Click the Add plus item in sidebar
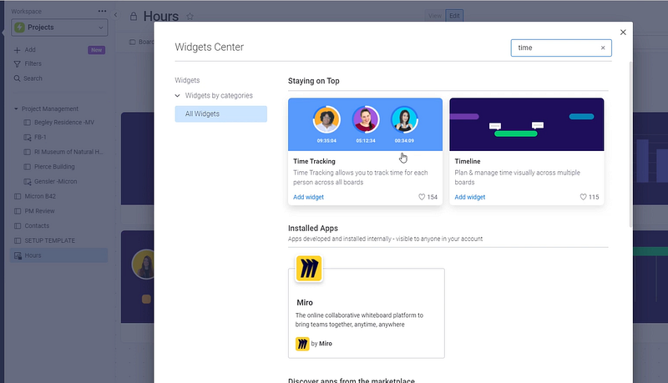Image resolution: width=668 pixels, height=383 pixels. pyautogui.click(x=25, y=50)
